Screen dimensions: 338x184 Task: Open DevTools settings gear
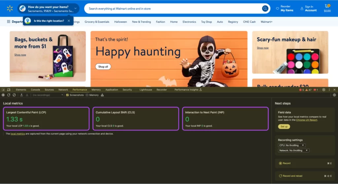(323, 90)
